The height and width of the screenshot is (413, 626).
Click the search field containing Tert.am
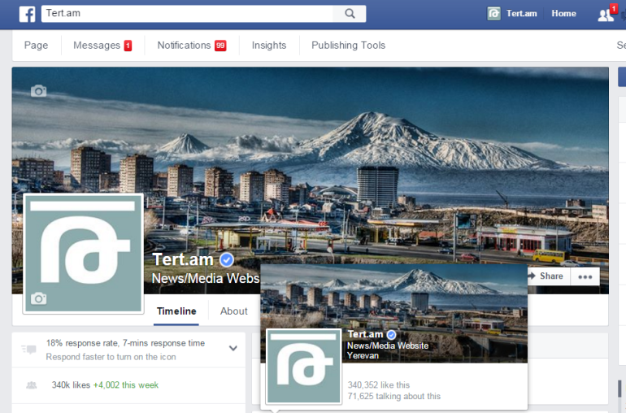point(187,14)
